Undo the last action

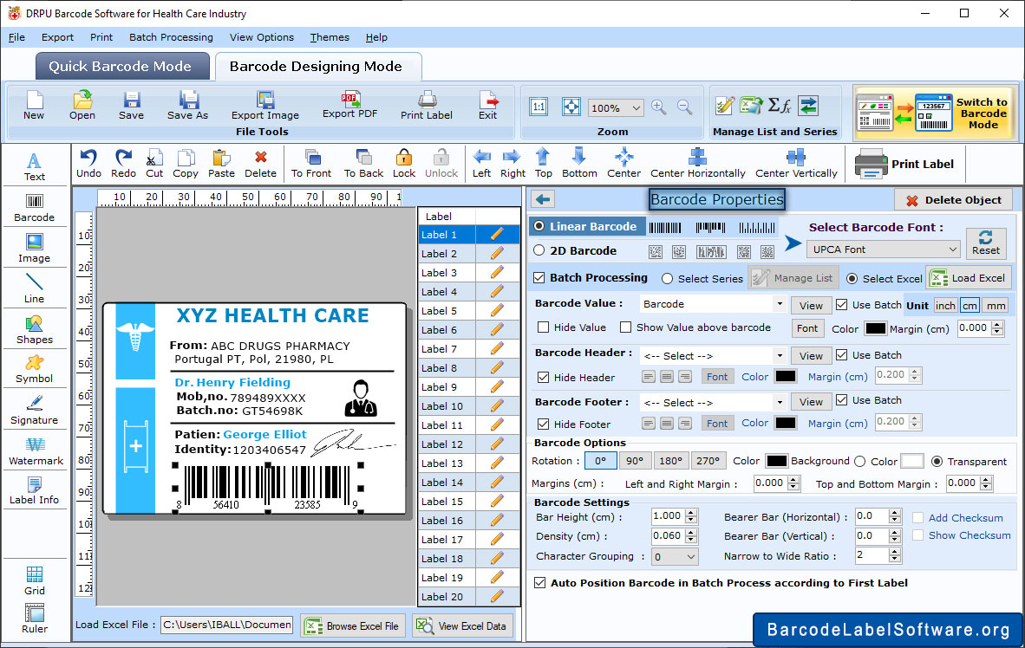pos(88,164)
